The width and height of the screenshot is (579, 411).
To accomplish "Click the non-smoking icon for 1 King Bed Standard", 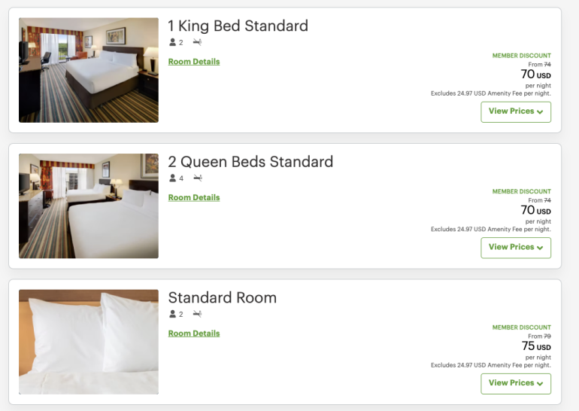I will (x=197, y=42).
